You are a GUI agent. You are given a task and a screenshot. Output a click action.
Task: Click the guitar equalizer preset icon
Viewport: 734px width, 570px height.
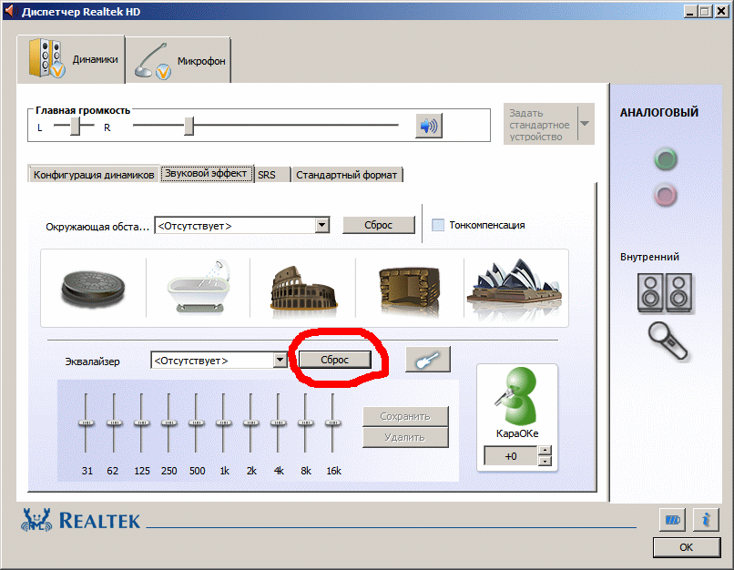coord(428,360)
